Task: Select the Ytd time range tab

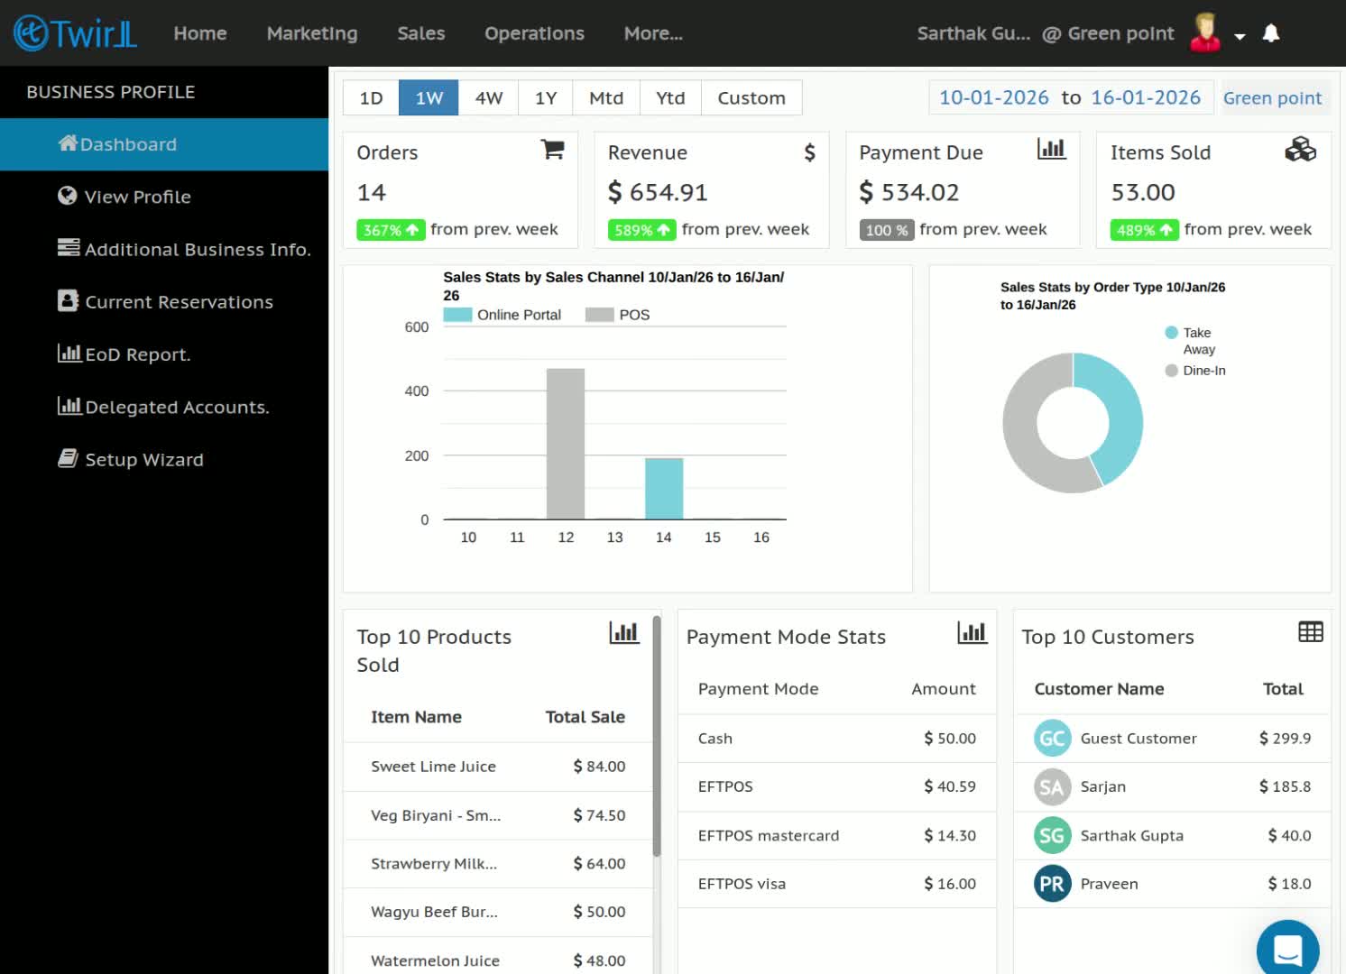Action: 670,97
